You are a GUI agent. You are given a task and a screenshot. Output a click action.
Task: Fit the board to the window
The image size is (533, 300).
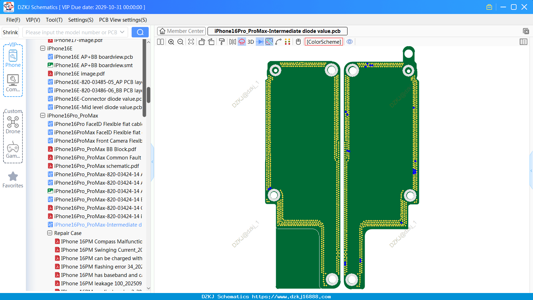[191, 42]
